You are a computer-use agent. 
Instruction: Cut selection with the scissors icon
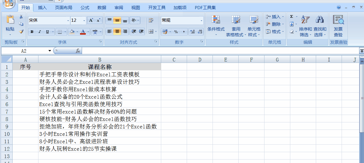(21, 17)
